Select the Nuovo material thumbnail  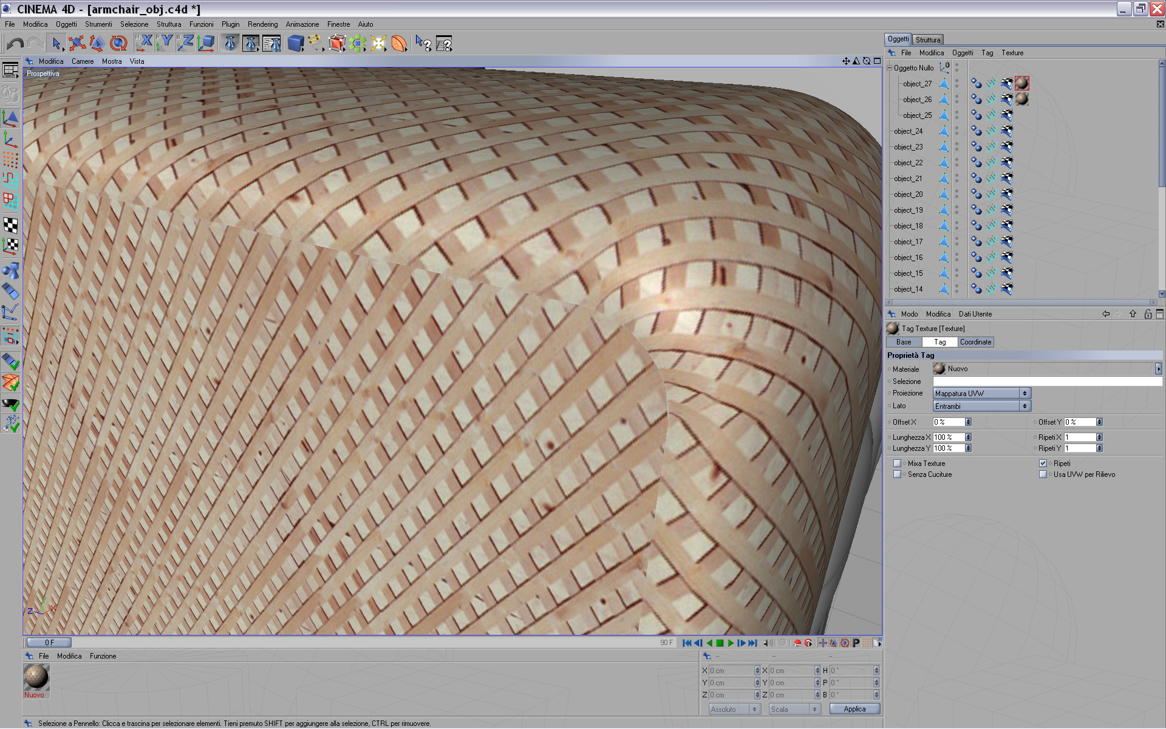36,677
